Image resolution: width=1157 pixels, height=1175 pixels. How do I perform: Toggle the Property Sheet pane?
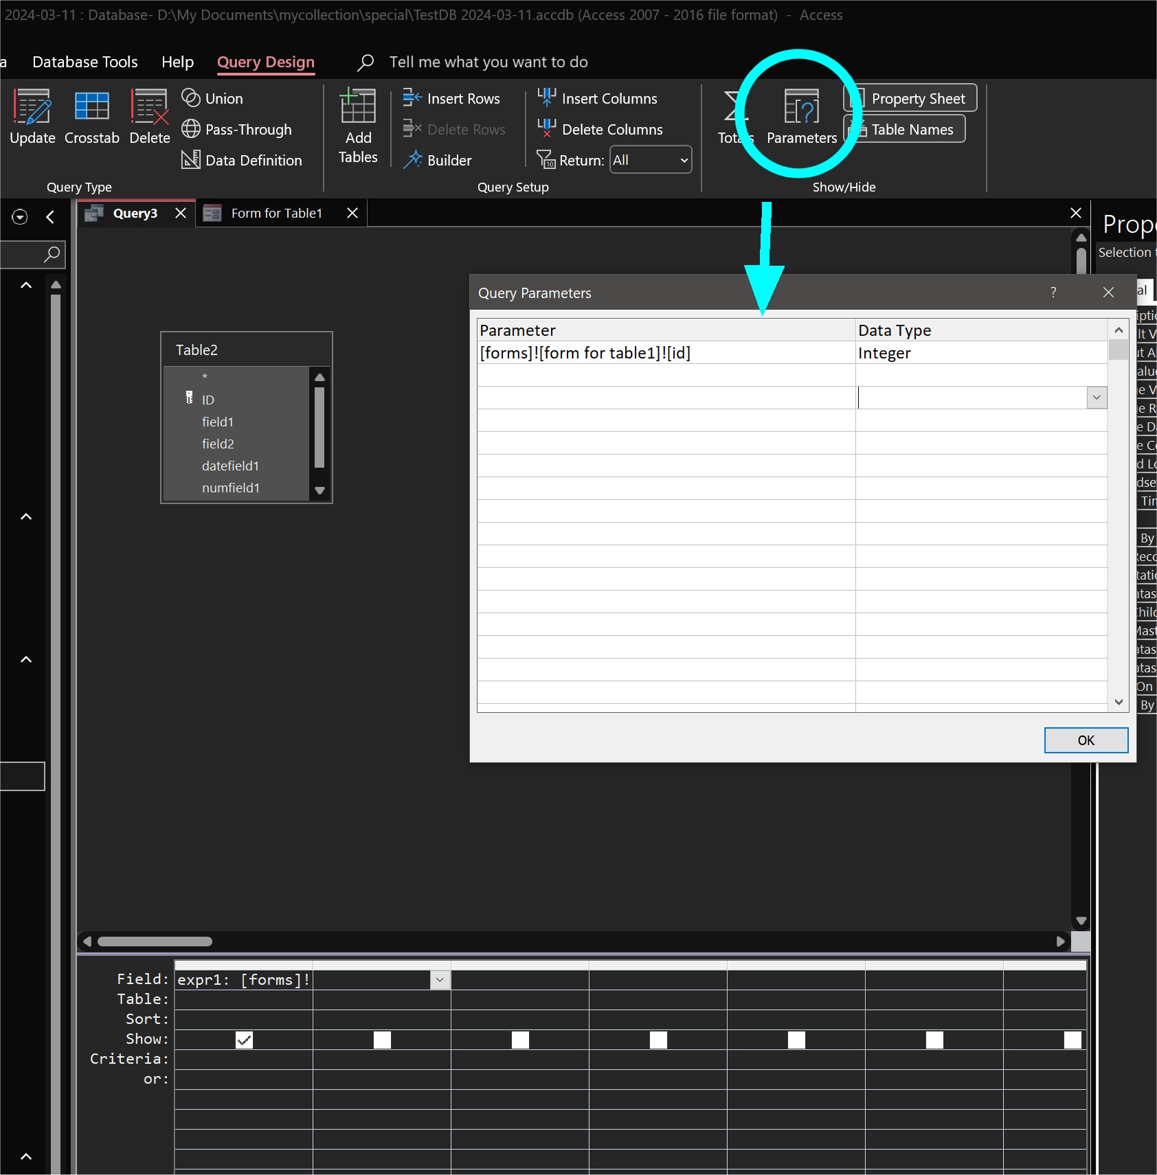[910, 98]
